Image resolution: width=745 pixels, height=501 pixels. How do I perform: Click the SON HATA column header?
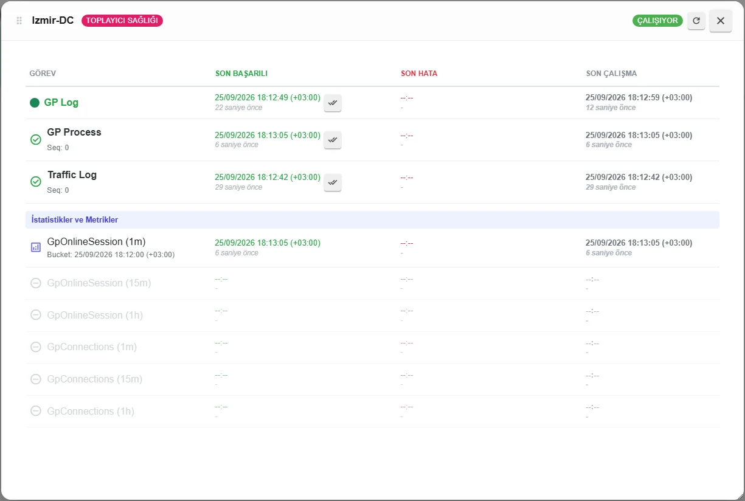tap(419, 74)
